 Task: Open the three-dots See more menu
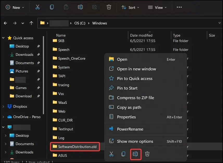179,7
